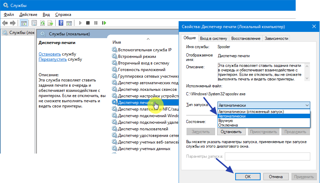This screenshot has height=183, width=320.
Task: Click the Back arrow in the toolbar
Action: pos(5,23)
